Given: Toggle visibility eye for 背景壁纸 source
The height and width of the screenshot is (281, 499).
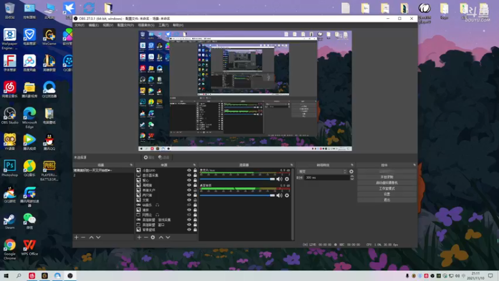Looking at the screenshot, I should (189, 229).
